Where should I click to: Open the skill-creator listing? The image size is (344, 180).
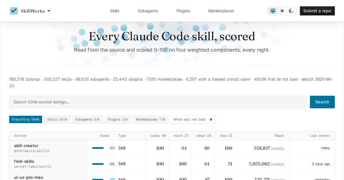coord(26,146)
